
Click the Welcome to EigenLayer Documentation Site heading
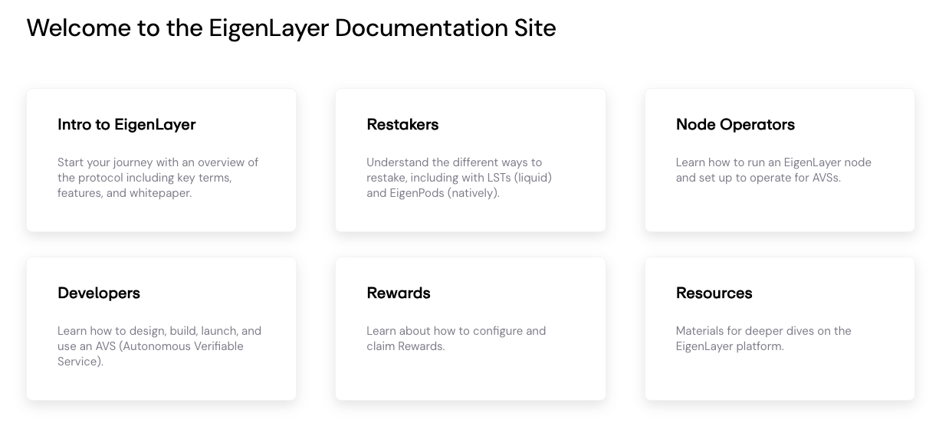pyautogui.click(x=291, y=28)
